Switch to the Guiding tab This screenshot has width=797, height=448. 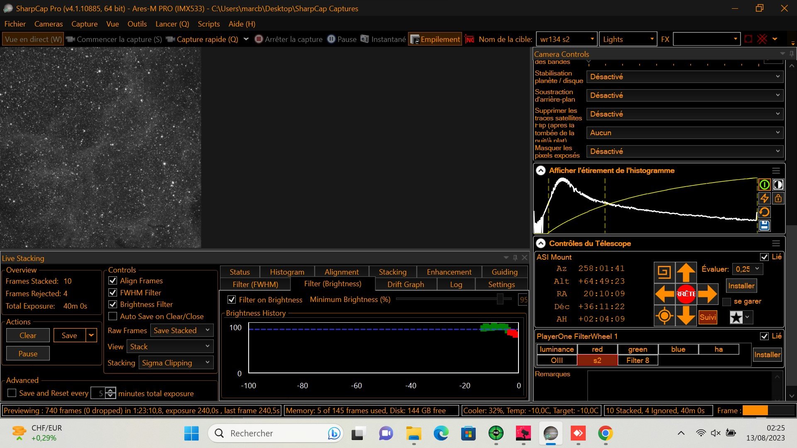point(504,272)
